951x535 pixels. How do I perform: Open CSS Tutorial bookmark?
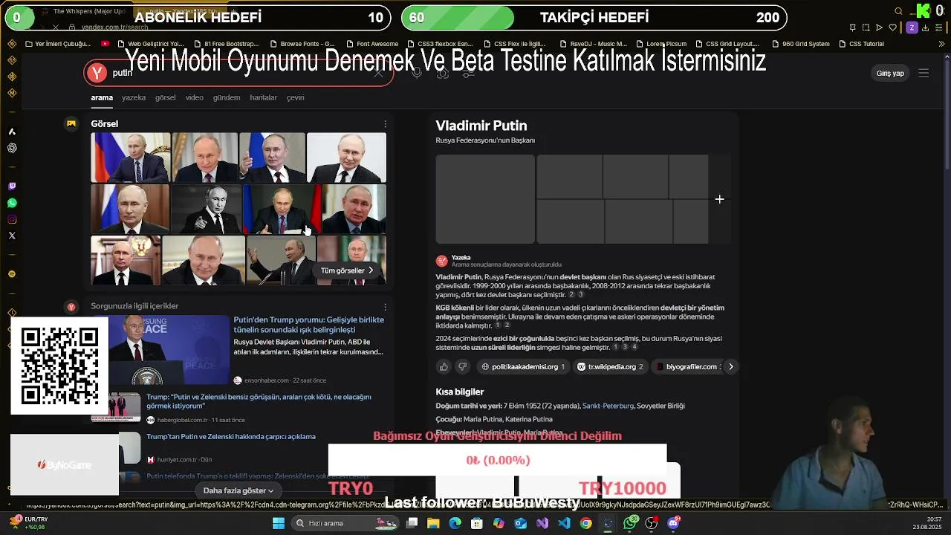(861, 44)
